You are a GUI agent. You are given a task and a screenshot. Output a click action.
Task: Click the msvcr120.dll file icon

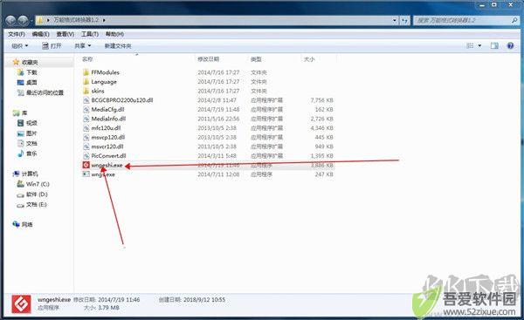[x=86, y=146]
